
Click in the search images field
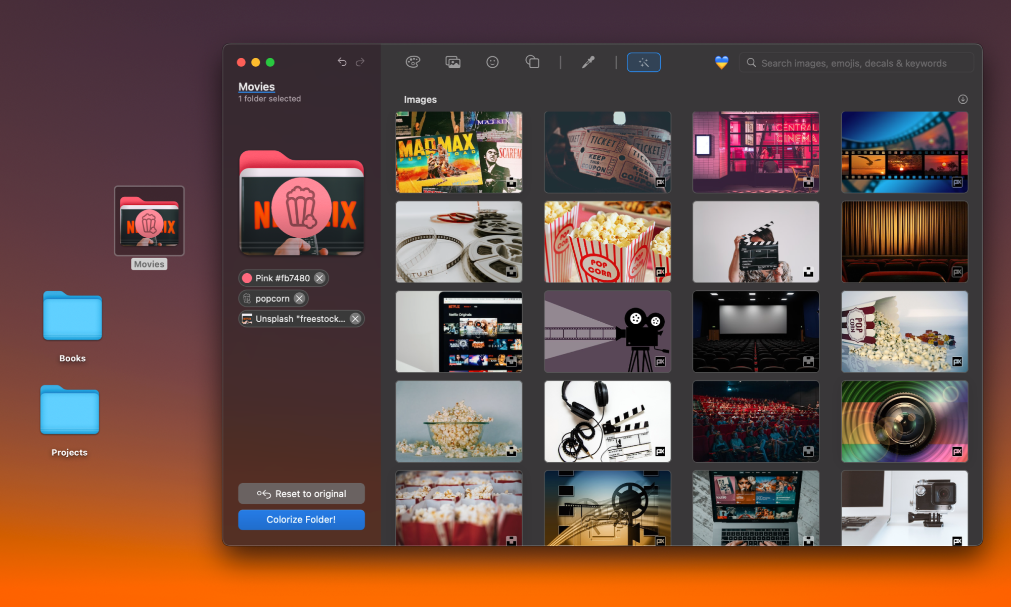856,63
